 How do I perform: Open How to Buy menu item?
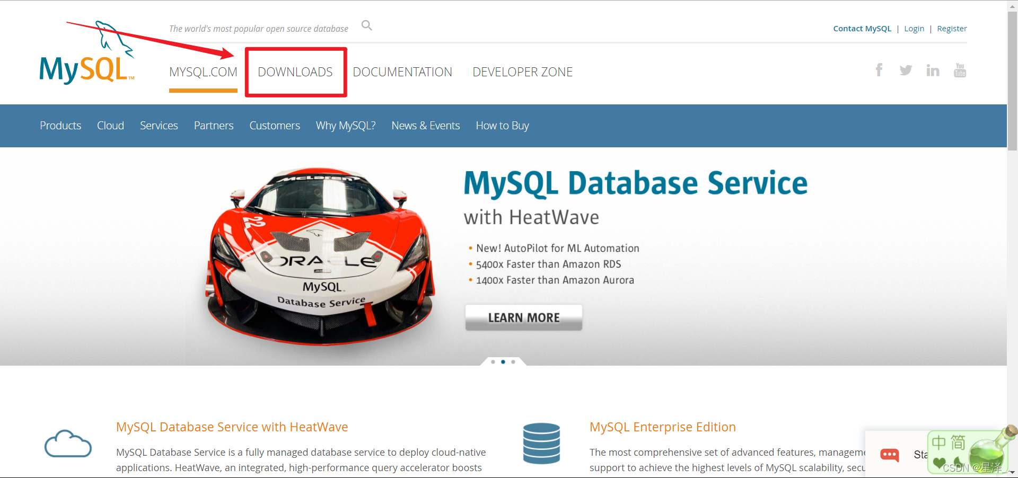pyautogui.click(x=503, y=126)
